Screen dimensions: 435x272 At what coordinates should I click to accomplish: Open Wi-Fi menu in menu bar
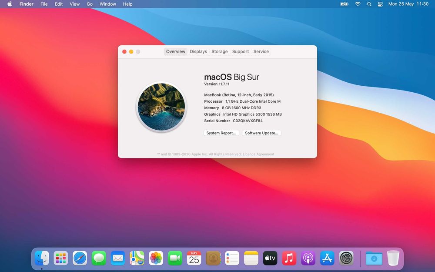358,4
